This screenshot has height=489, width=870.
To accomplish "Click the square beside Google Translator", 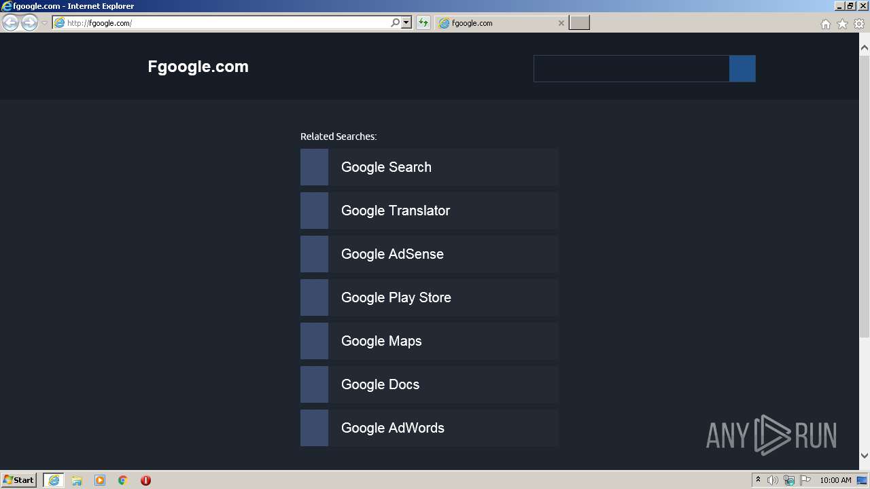I will click(x=314, y=211).
